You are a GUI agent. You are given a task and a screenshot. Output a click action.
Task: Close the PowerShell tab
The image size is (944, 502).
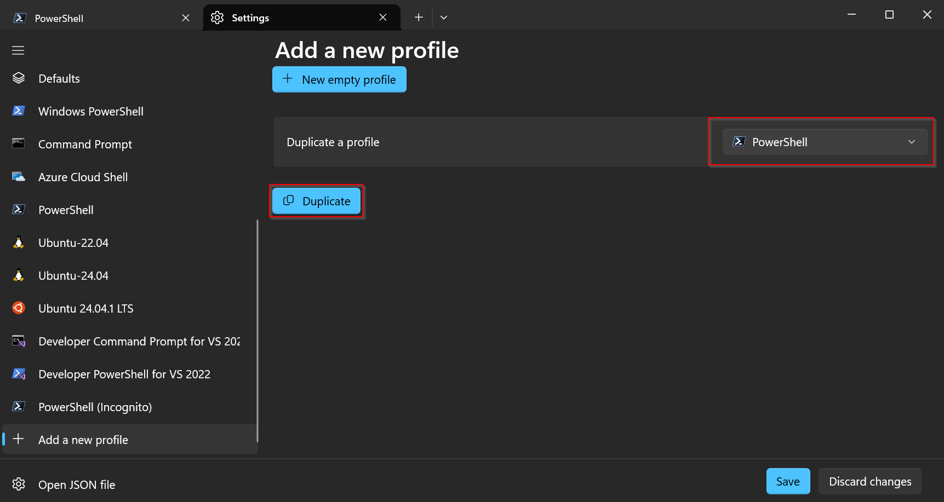tap(186, 18)
